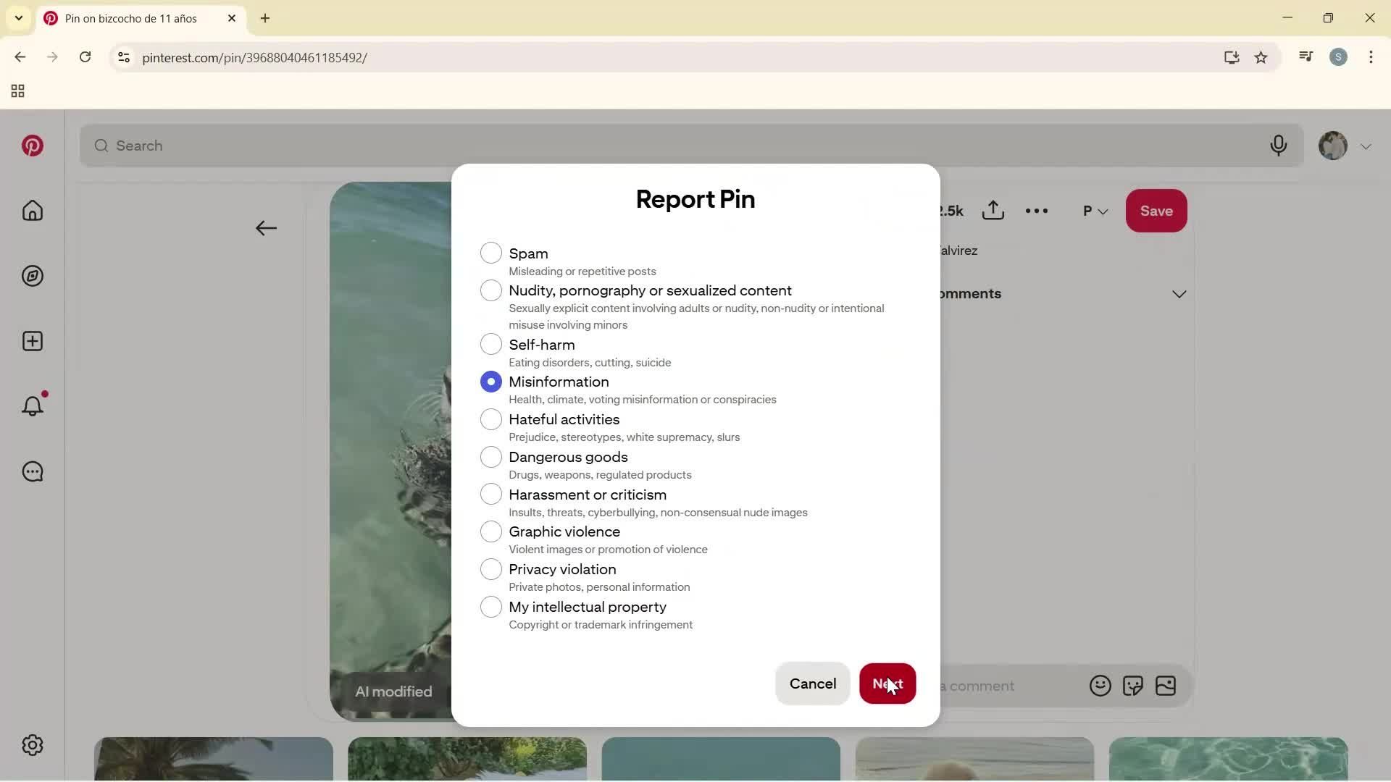The width and height of the screenshot is (1391, 782).
Task: View notifications via the bell icon
Action: click(x=33, y=405)
